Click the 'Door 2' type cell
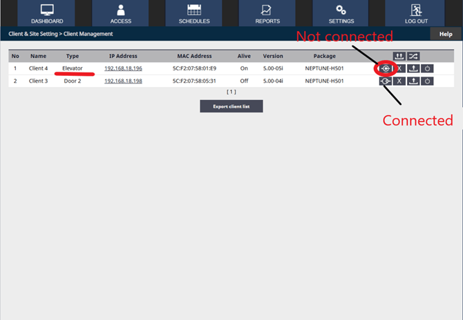 (x=73, y=81)
